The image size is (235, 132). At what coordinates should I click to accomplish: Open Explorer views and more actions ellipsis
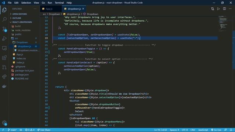(x=35, y=9)
